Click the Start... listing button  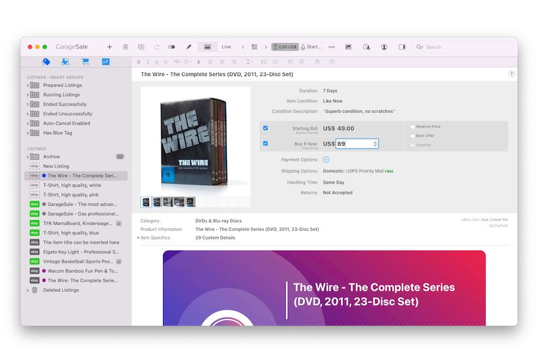[x=311, y=46]
